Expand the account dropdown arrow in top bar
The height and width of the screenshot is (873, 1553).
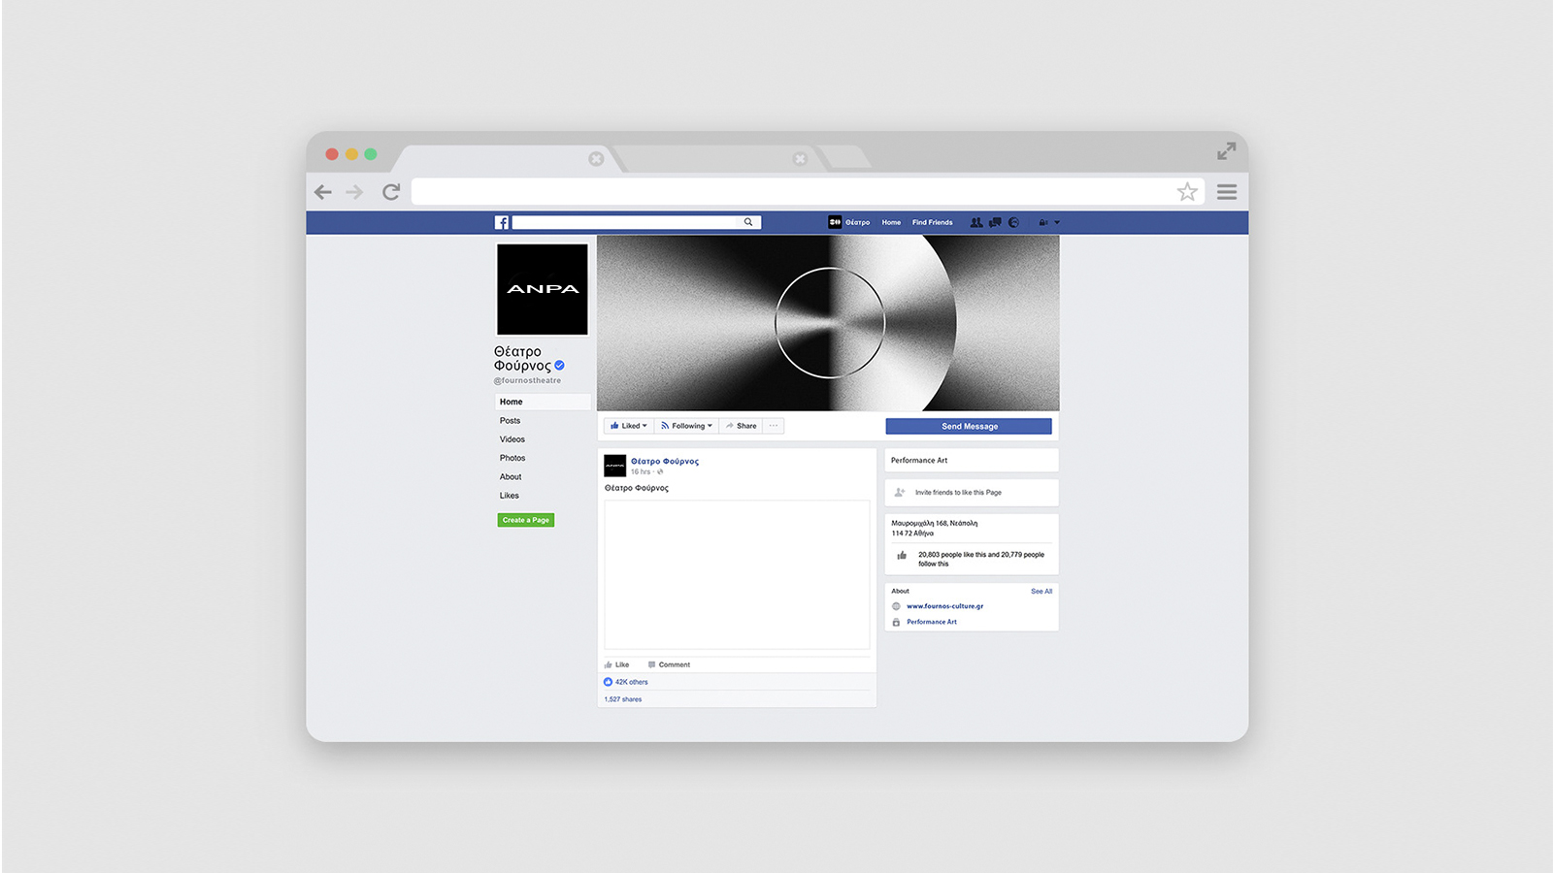pos(1057,222)
